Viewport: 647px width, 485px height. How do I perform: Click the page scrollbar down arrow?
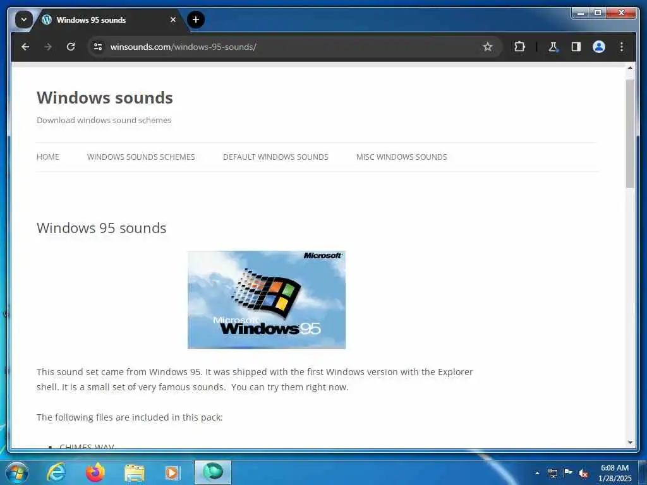pos(630,443)
